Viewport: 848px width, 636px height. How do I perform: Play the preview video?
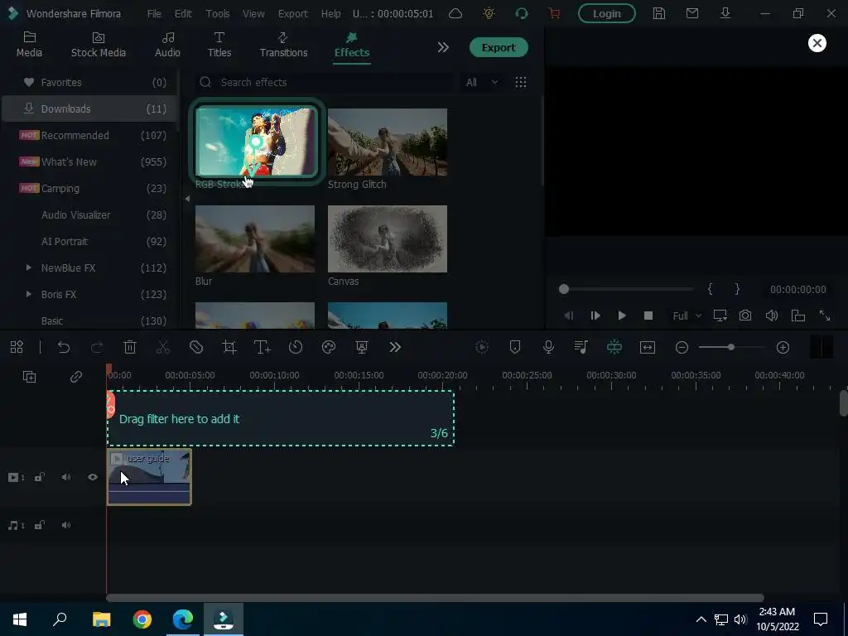[x=622, y=316]
